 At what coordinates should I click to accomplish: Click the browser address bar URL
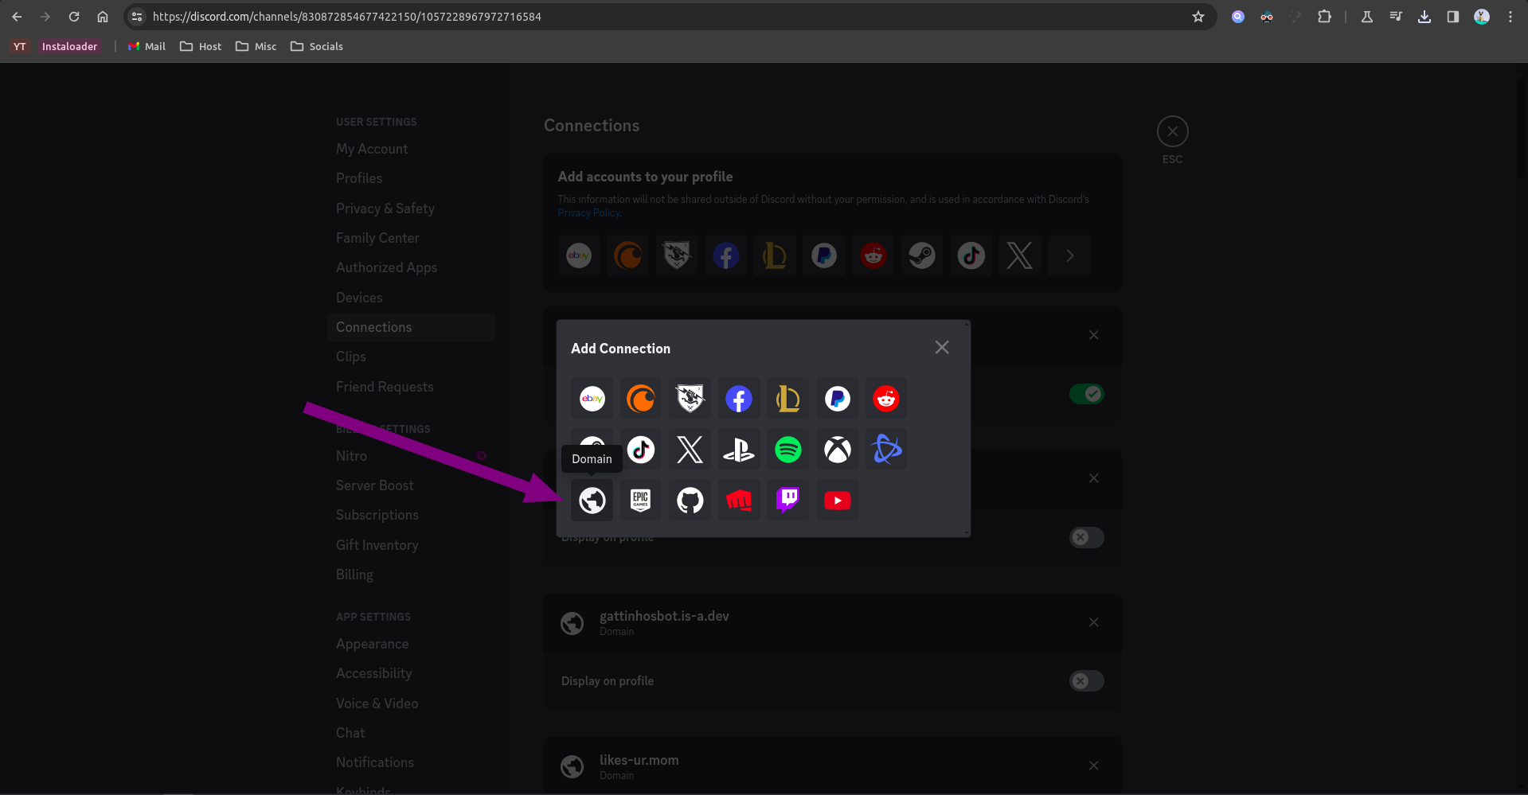coord(347,17)
